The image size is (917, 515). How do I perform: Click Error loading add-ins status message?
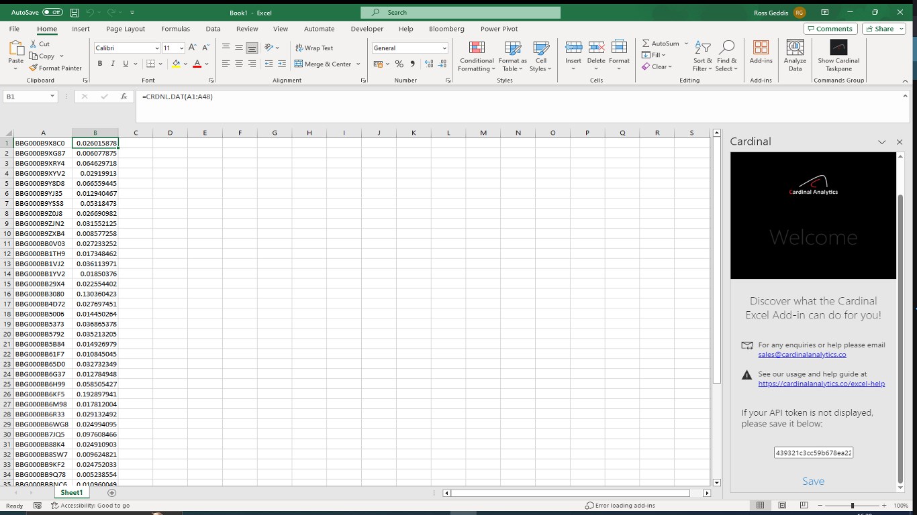click(x=620, y=506)
